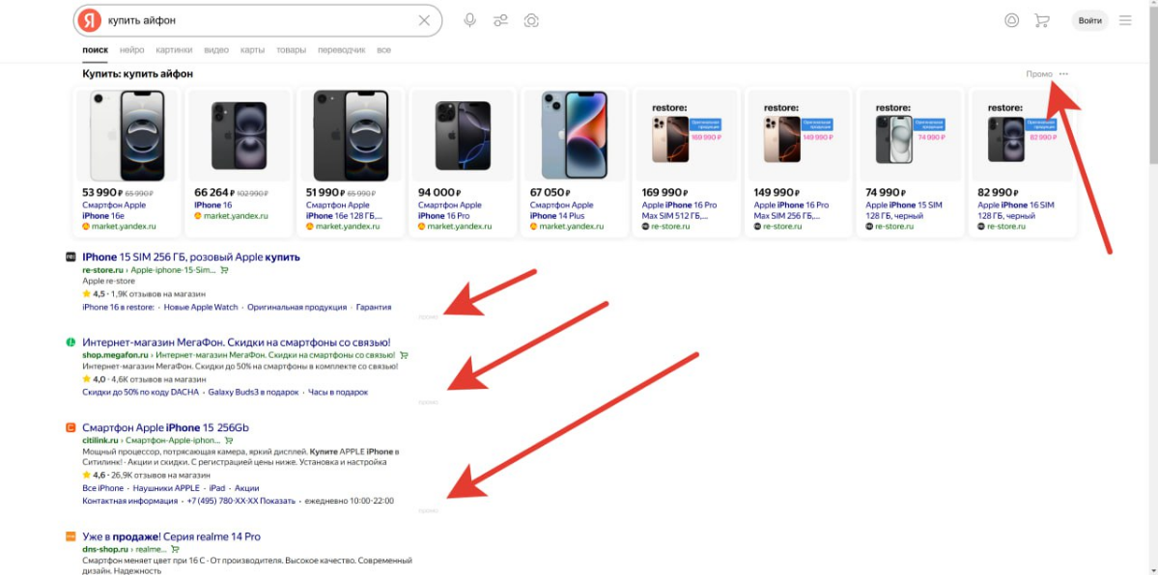Open iPhone 16e card priced 53 990
The width and height of the screenshot is (1158, 575).
pos(127,162)
